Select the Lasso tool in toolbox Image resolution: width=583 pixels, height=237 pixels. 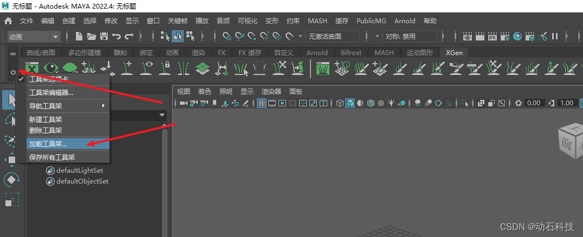pyautogui.click(x=11, y=121)
